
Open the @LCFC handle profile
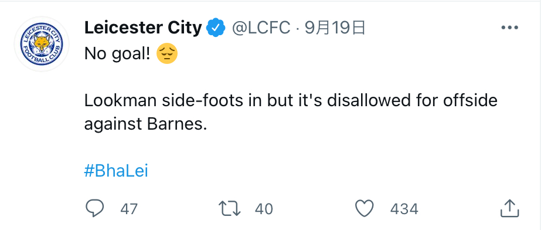(261, 28)
